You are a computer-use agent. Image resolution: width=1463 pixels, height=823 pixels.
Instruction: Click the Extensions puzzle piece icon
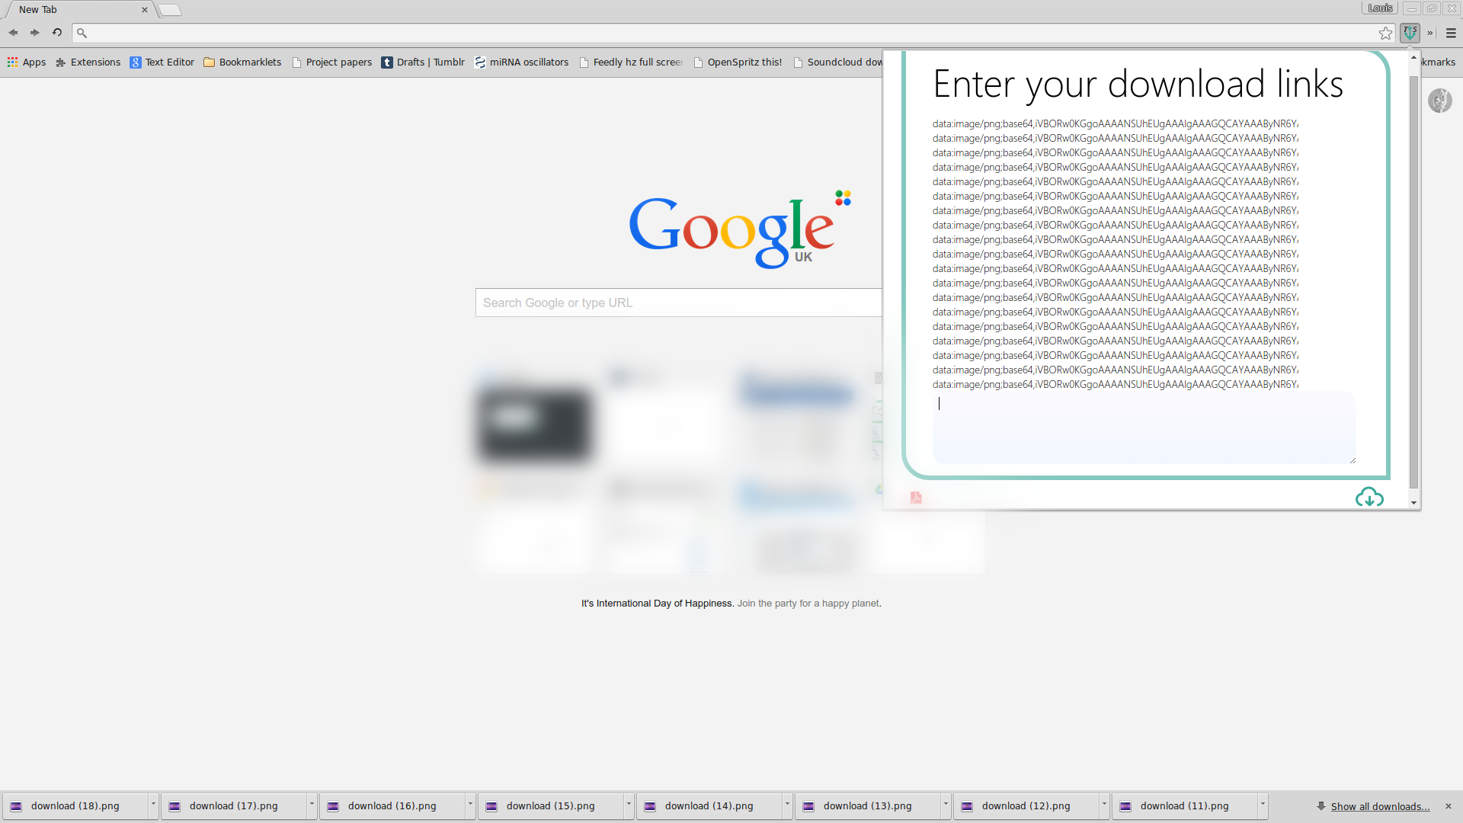[x=62, y=62]
